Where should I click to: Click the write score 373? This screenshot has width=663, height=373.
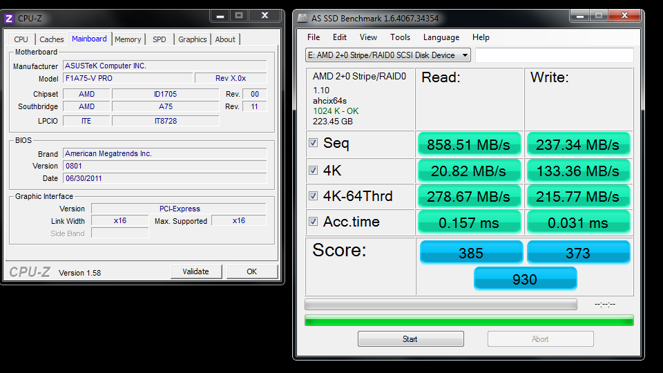tap(579, 253)
